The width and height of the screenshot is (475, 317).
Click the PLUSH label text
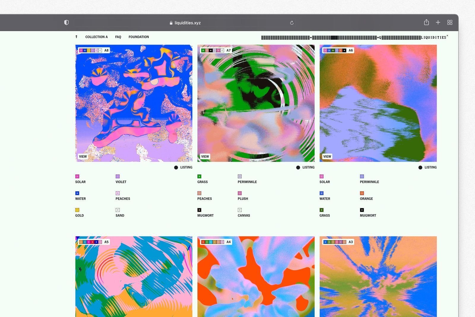(x=243, y=199)
